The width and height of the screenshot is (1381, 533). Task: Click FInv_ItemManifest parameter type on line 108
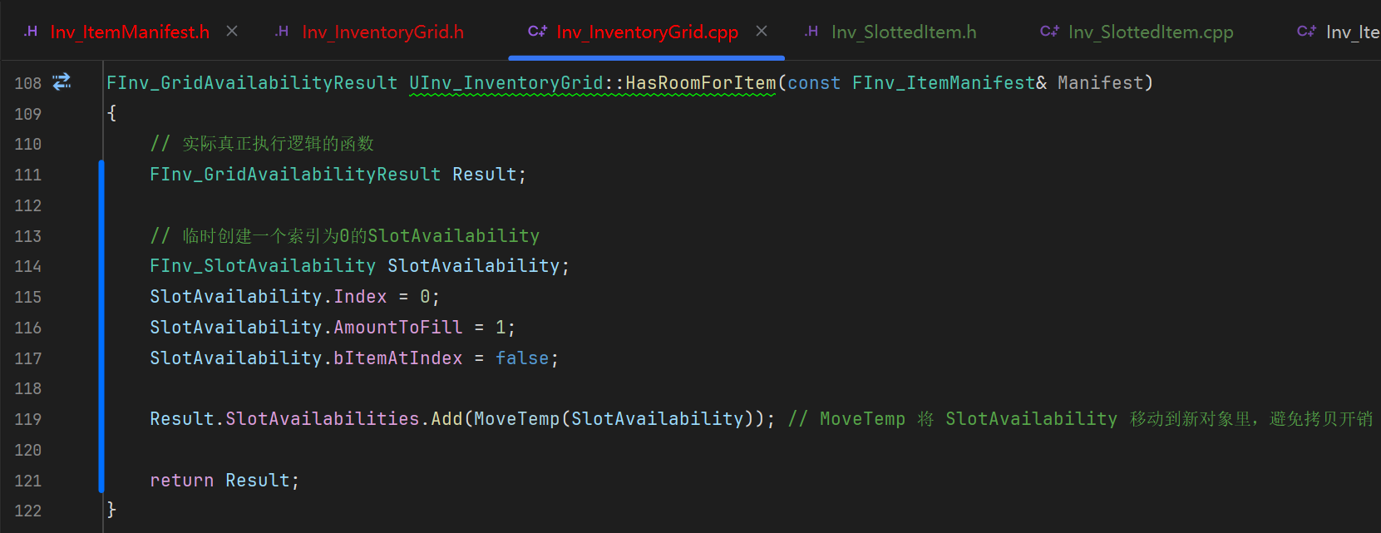[x=944, y=83]
